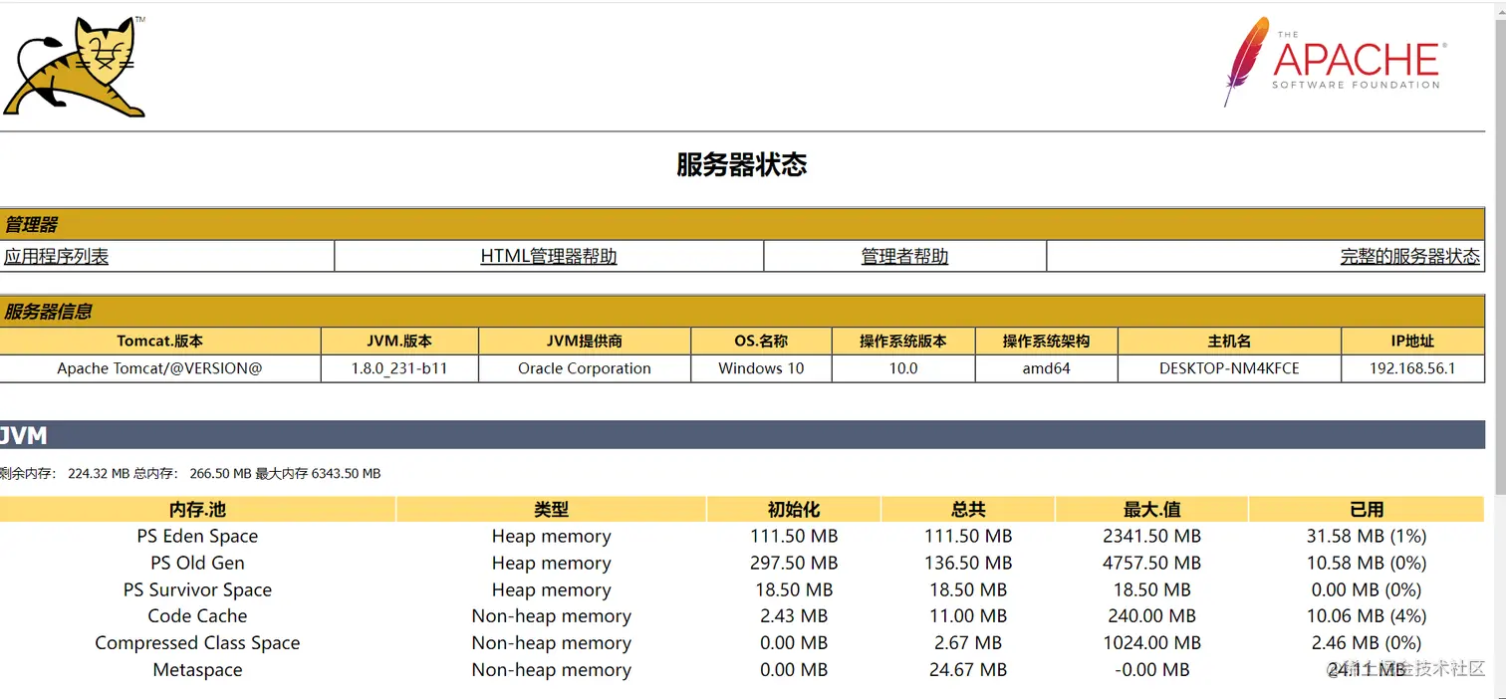Image resolution: width=1506 pixels, height=699 pixels.
Task: Click Code Cache's Non-heap memory type
Action: click(551, 616)
